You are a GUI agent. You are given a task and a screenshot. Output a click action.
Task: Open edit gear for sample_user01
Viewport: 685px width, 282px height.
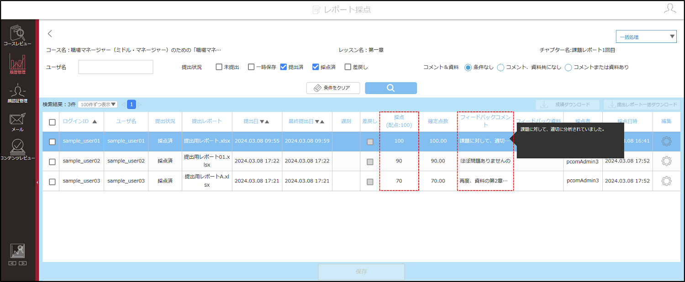pyautogui.click(x=666, y=141)
